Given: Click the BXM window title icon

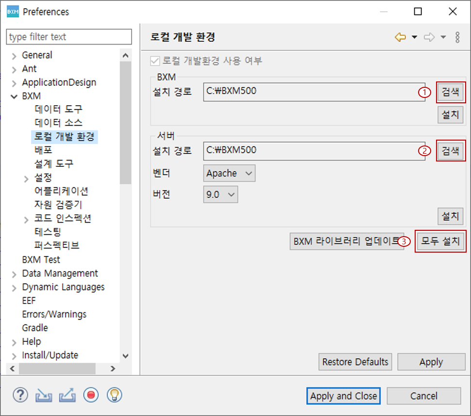Looking at the screenshot, I should point(13,12).
